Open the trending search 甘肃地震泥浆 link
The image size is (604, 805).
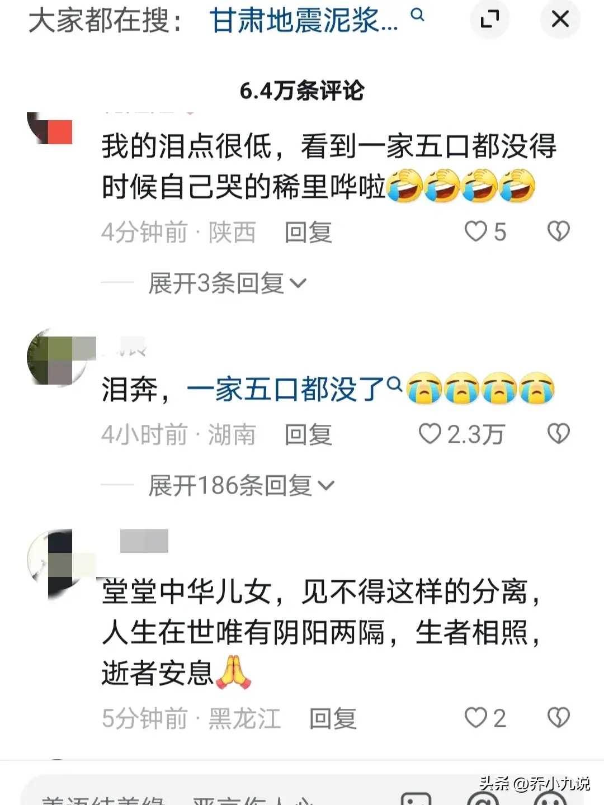pos(304,20)
